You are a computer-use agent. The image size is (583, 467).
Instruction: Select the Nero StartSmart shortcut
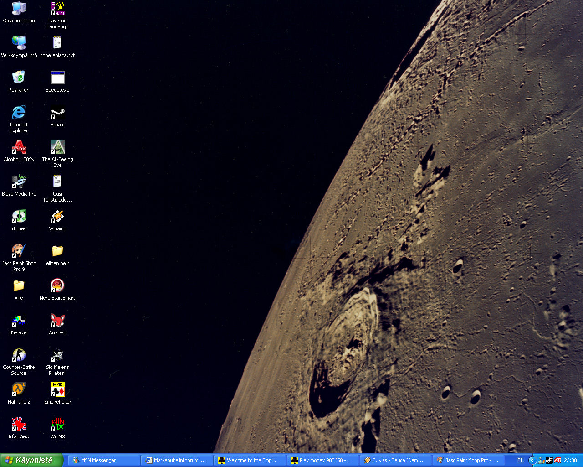[x=57, y=289]
